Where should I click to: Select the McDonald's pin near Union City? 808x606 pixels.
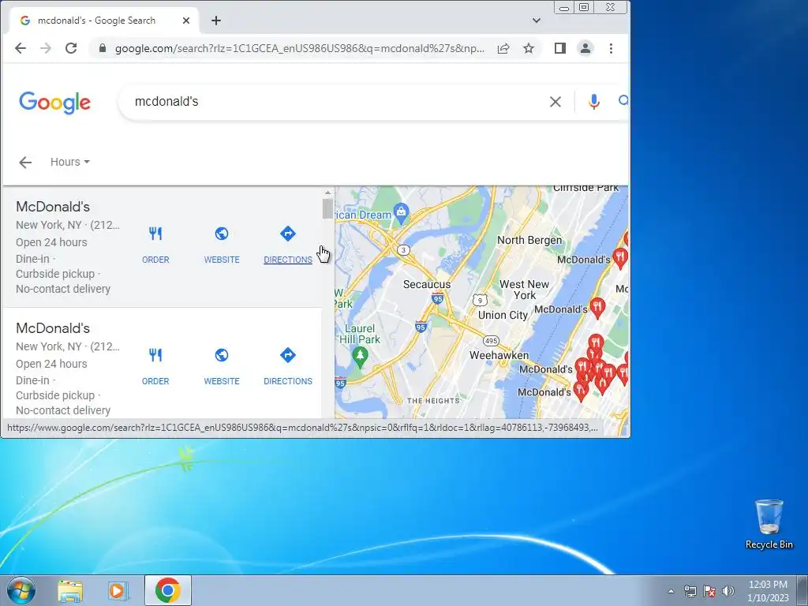click(x=597, y=307)
